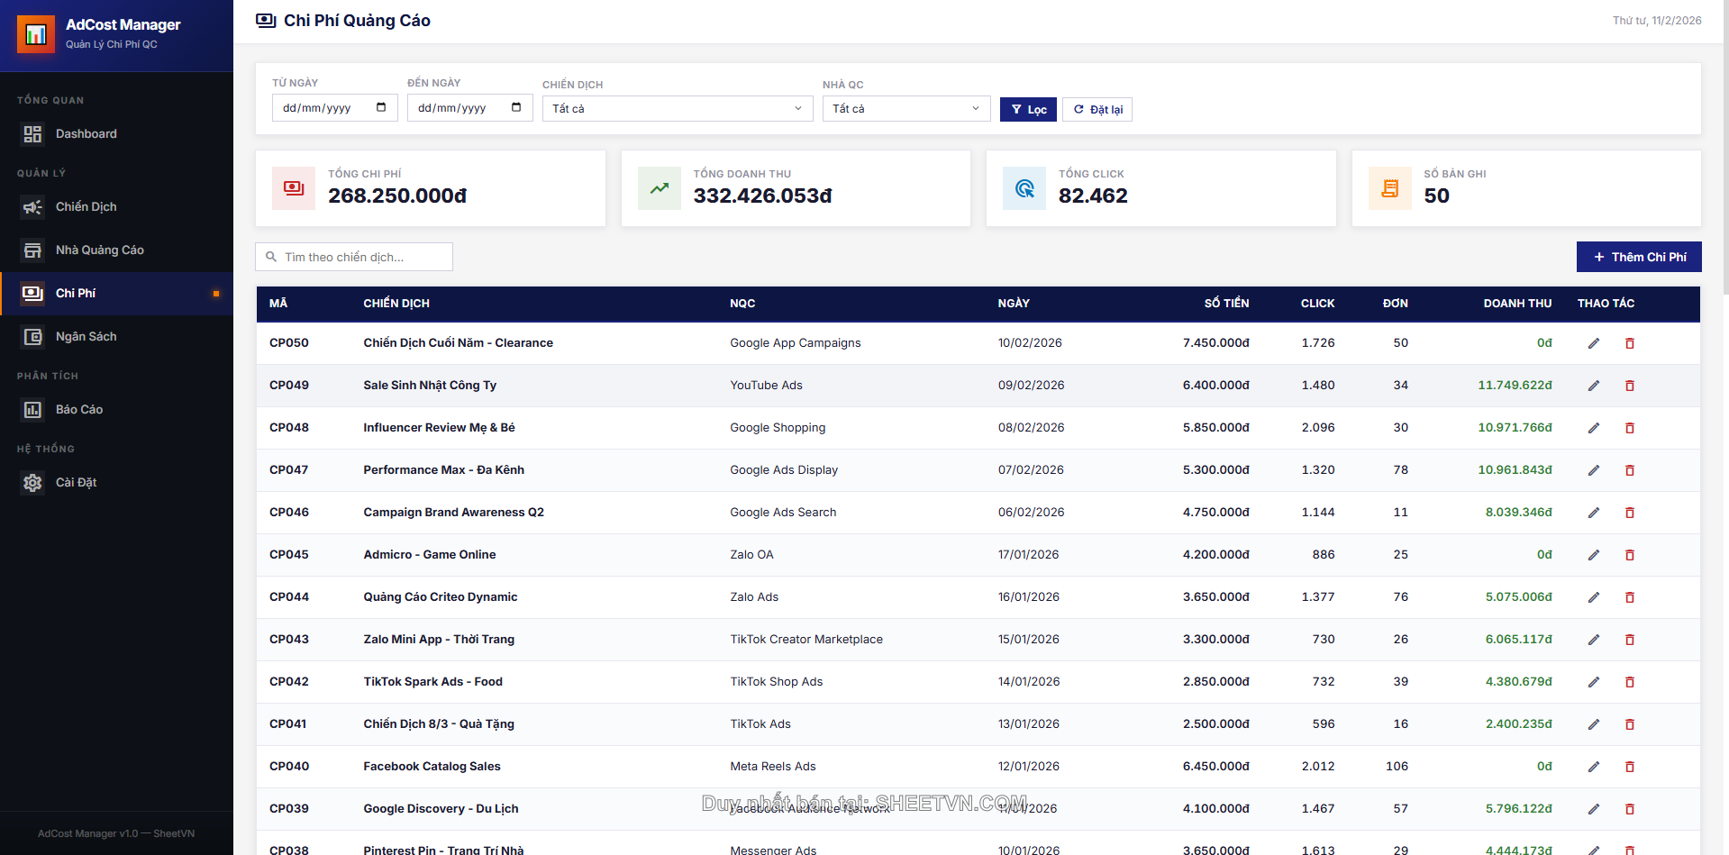Open Cài Đặt settings page

(x=76, y=483)
